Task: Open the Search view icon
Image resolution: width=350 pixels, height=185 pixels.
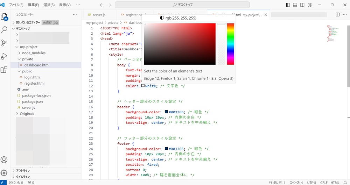Action: (4, 29)
